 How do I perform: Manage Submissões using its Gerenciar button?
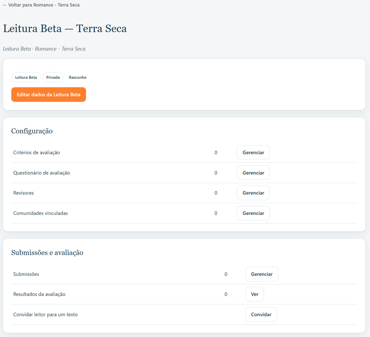(x=262, y=274)
